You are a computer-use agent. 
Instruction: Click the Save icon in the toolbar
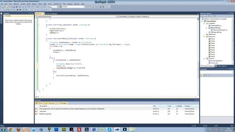14,7
